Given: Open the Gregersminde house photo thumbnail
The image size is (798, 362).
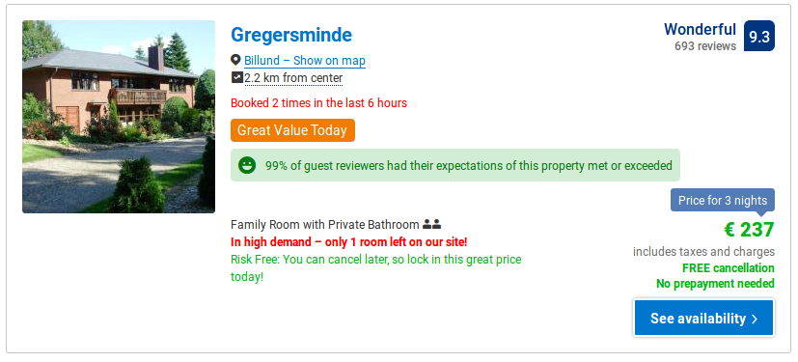Looking at the screenshot, I should pos(119,117).
